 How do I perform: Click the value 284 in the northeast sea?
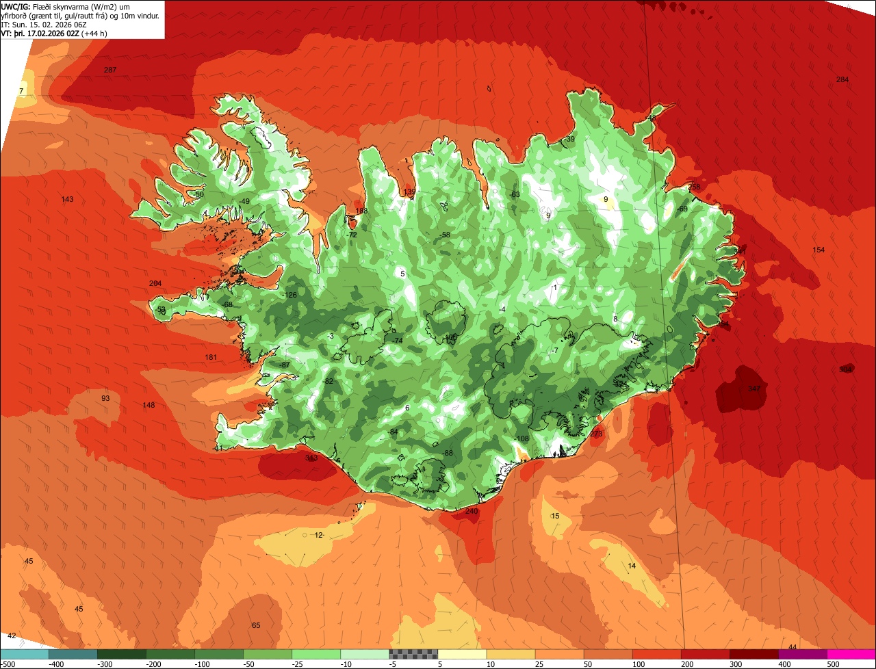coord(842,80)
